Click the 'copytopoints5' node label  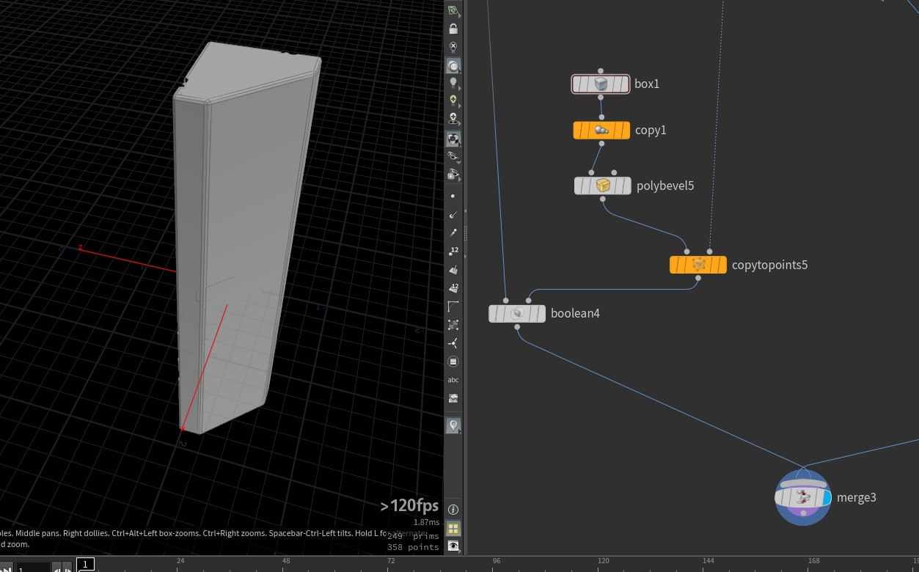click(769, 265)
